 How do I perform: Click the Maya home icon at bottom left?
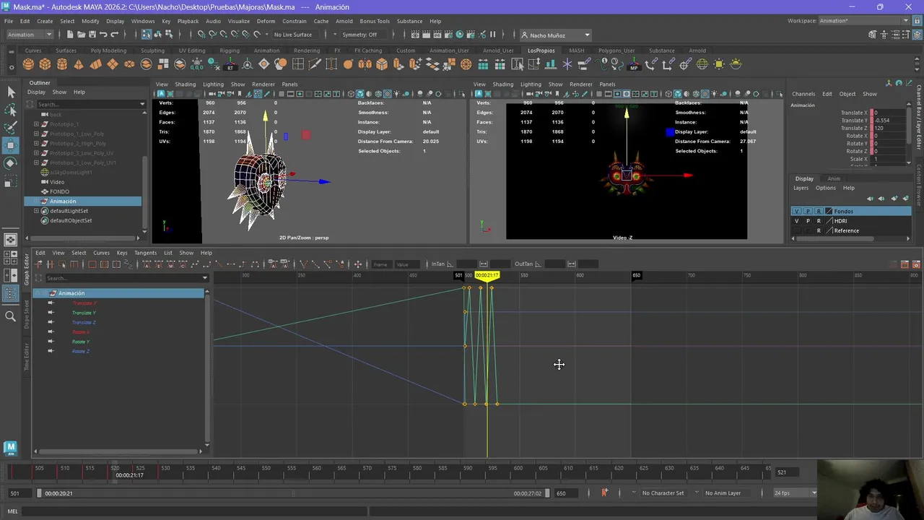11,448
